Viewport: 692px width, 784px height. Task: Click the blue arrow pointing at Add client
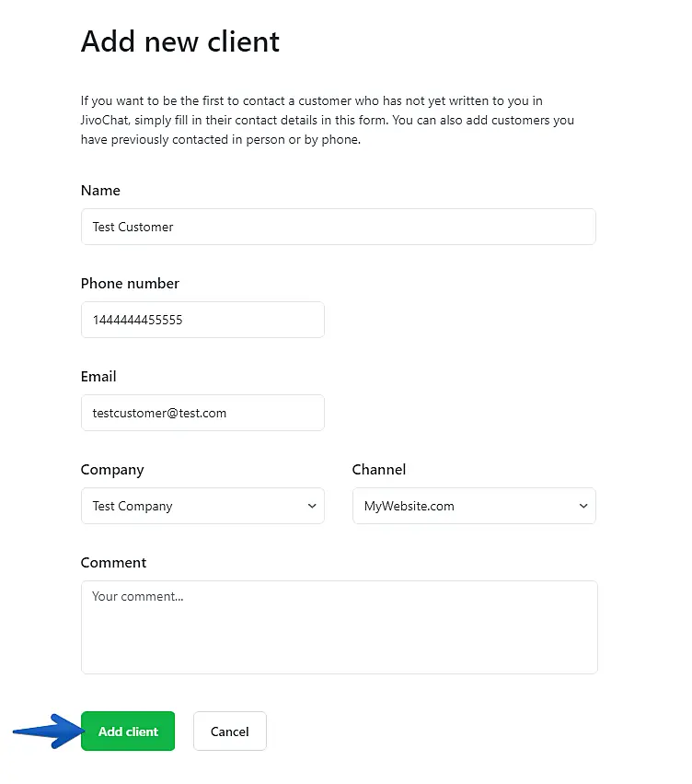[x=46, y=731]
